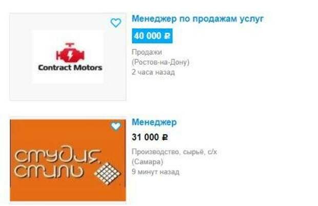Toggle the heart on the Студия Стиль listing
318x206 pixels.
[116, 126]
